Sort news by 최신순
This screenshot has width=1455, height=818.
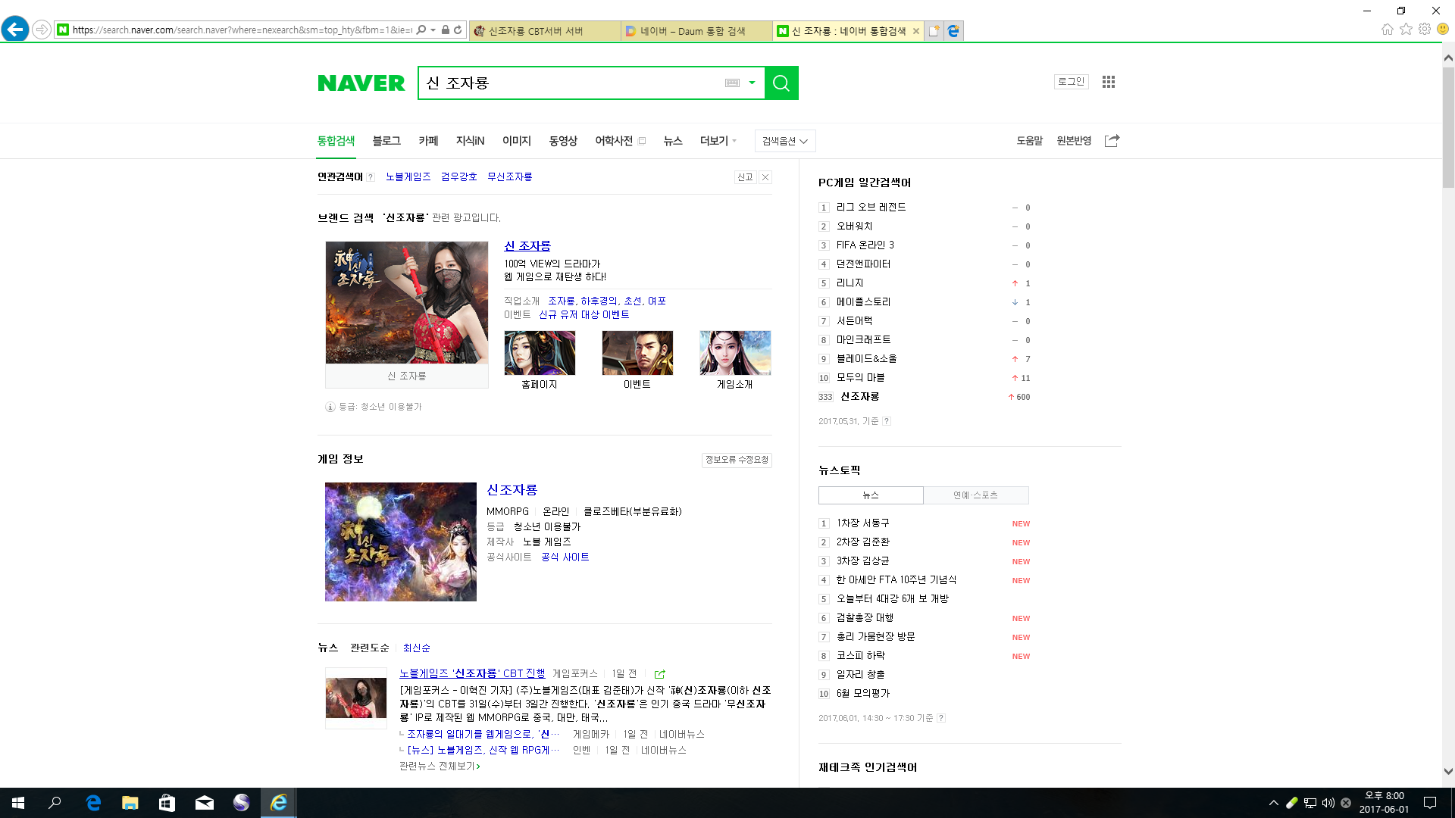click(x=417, y=648)
